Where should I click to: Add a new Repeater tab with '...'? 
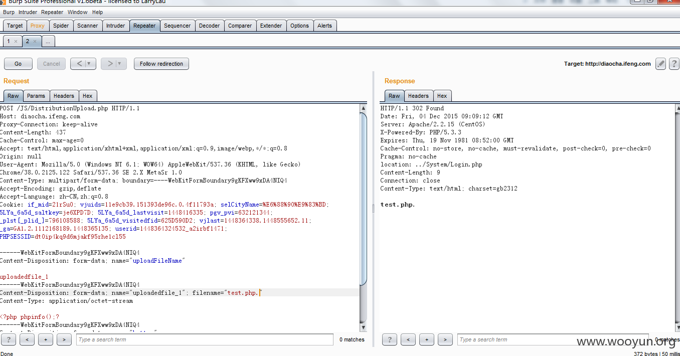[48, 42]
